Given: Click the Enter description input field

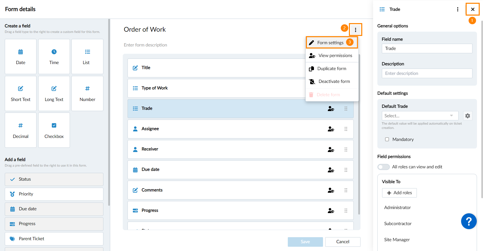Looking at the screenshot, I should (x=427, y=73).
